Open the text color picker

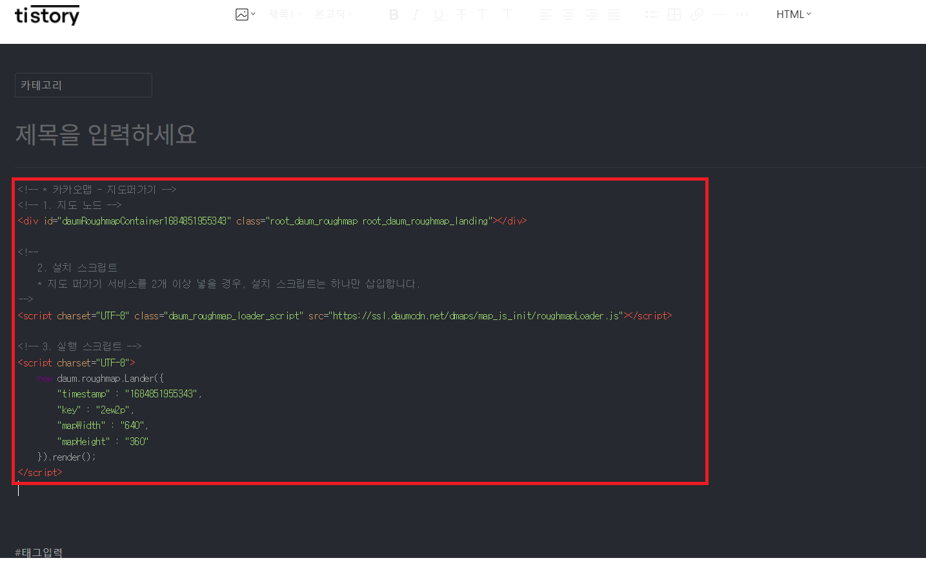point(483,14)
